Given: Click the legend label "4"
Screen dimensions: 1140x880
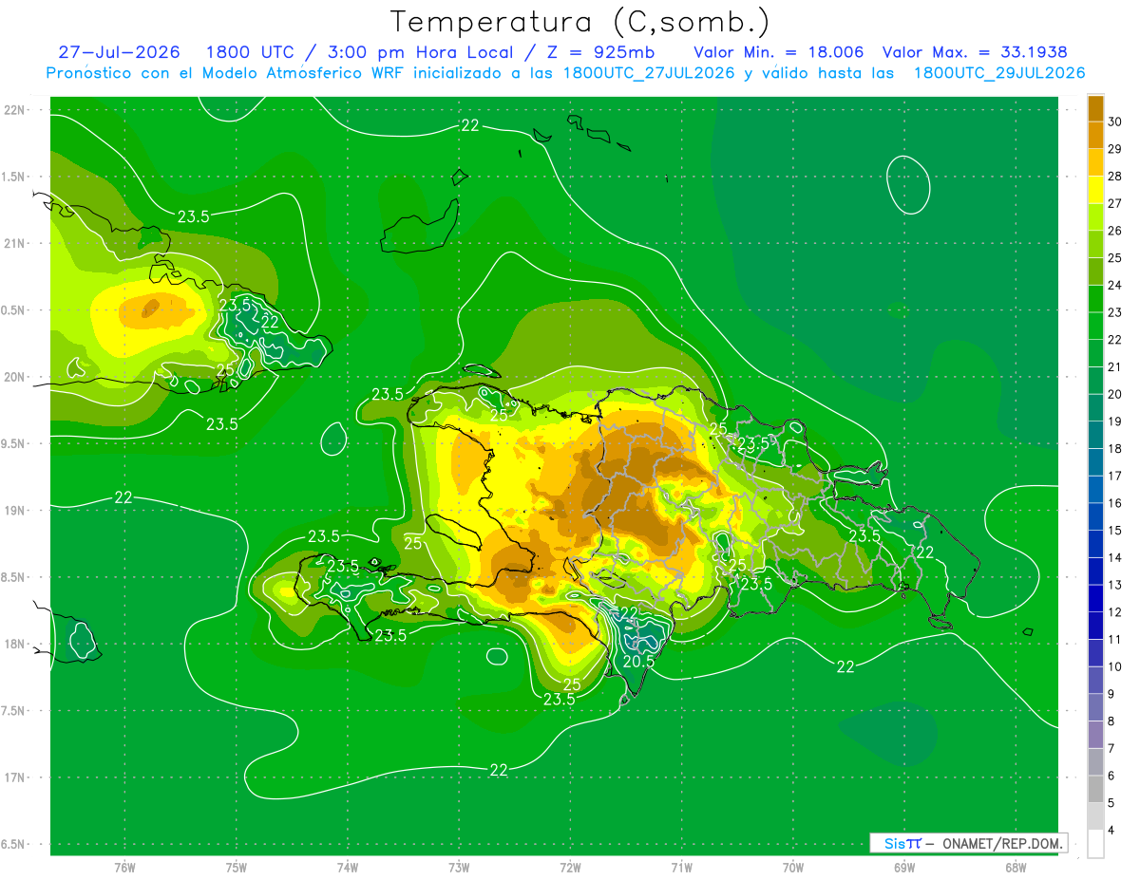Looking at the screenshot, I should pyautogui.click(x=1111, y=831).
